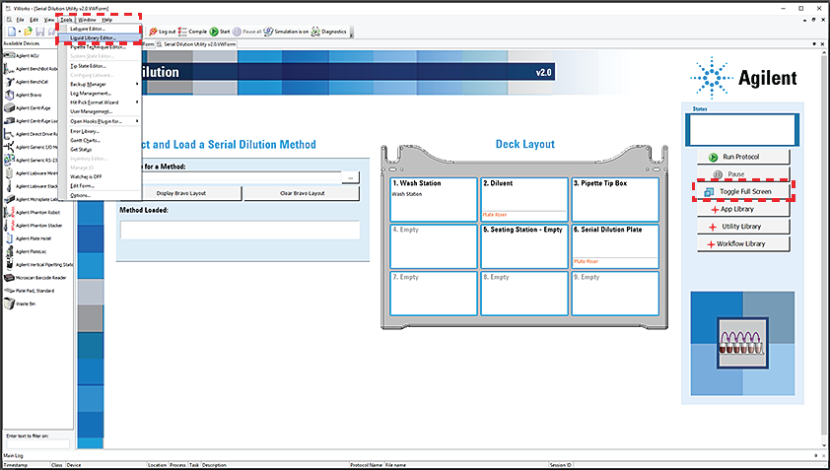Click the Display Bravo Layout button
Image resolution: width=830 pixels, height=470 pixels.
tap(181, 193)
